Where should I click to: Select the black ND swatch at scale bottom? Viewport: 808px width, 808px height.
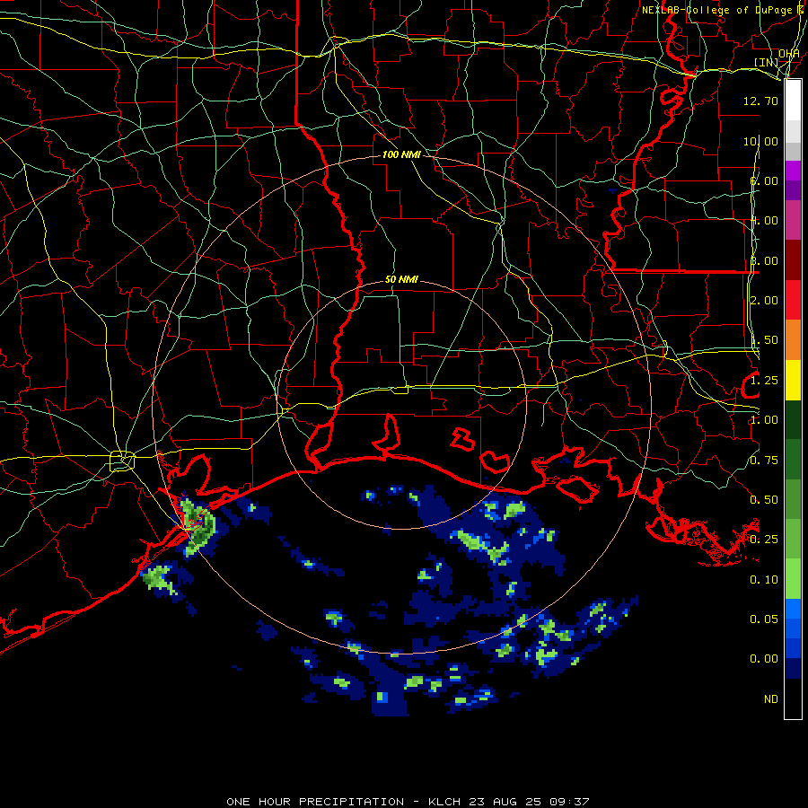794,698
